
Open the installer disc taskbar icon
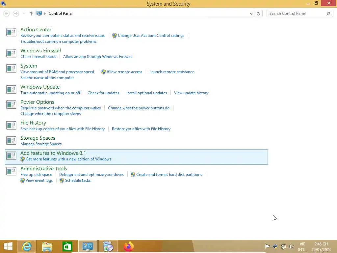[x=108, y=246]
